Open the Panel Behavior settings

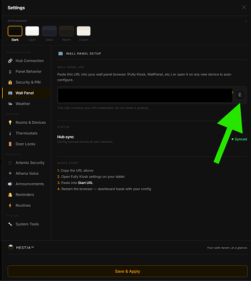point(26,72)
